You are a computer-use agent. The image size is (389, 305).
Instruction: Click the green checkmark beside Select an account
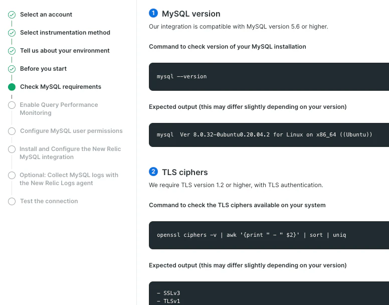[12, 15]
